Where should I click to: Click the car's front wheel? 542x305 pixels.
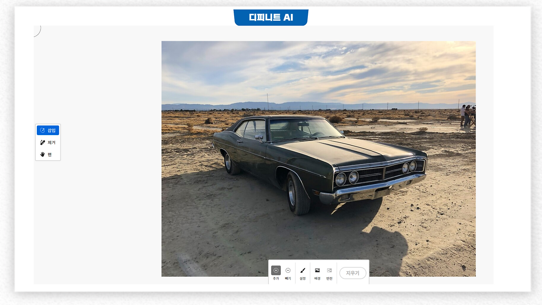pos(298,193)
